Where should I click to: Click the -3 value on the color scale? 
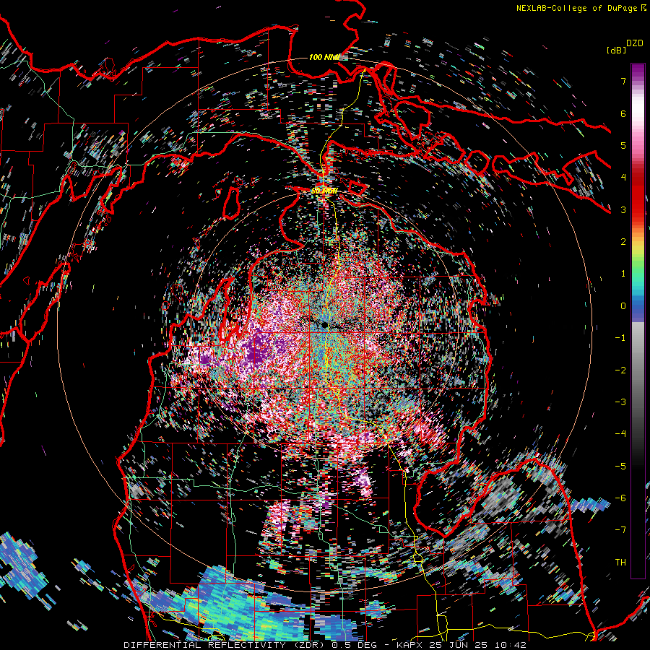[620, 402]
